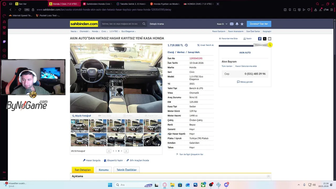
Task: Switch to the İlan Detayları tab
Action: coord(83,170)
